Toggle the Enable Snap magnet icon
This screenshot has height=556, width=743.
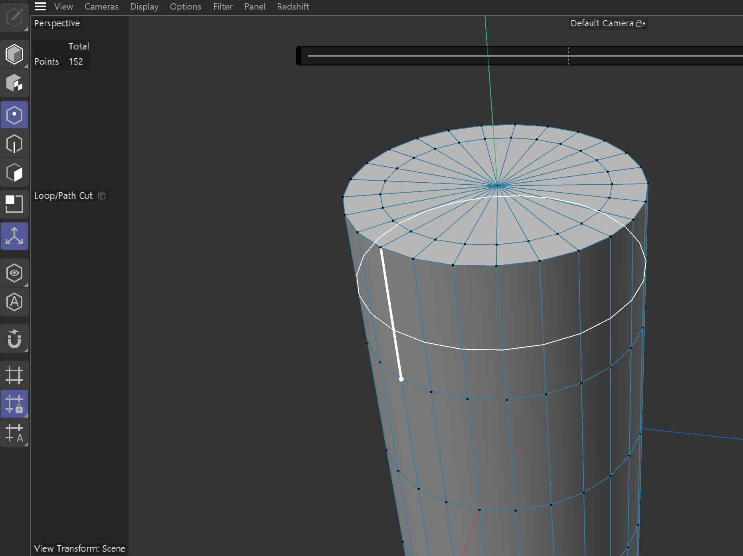[14, 339]
